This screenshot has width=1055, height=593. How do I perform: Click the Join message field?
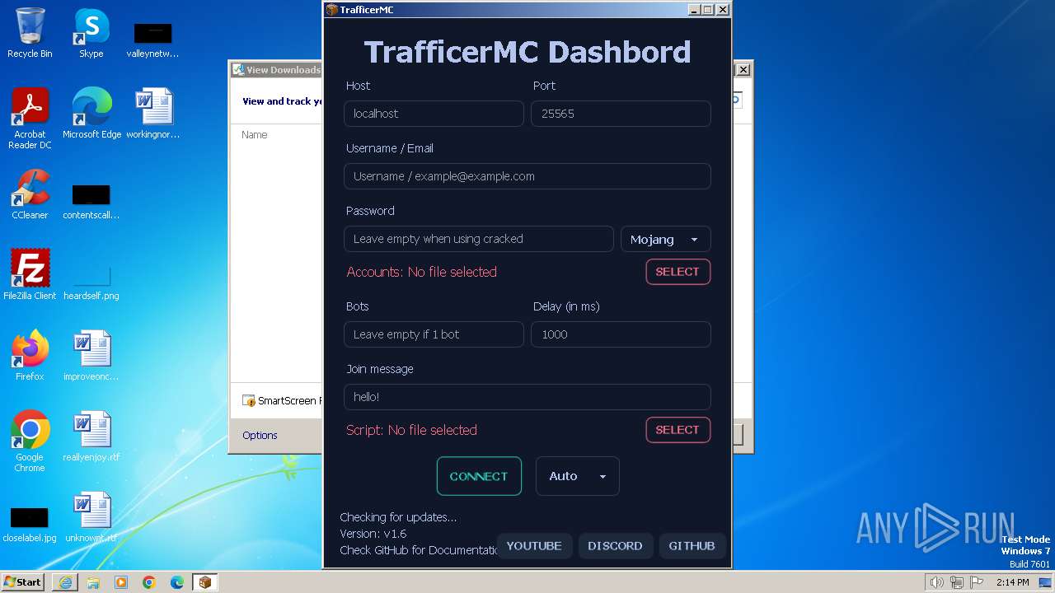pos(527,397)
